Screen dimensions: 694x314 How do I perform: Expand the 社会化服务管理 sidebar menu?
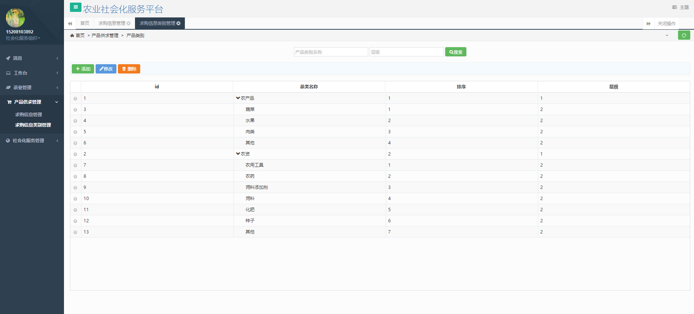coord(28,141)
